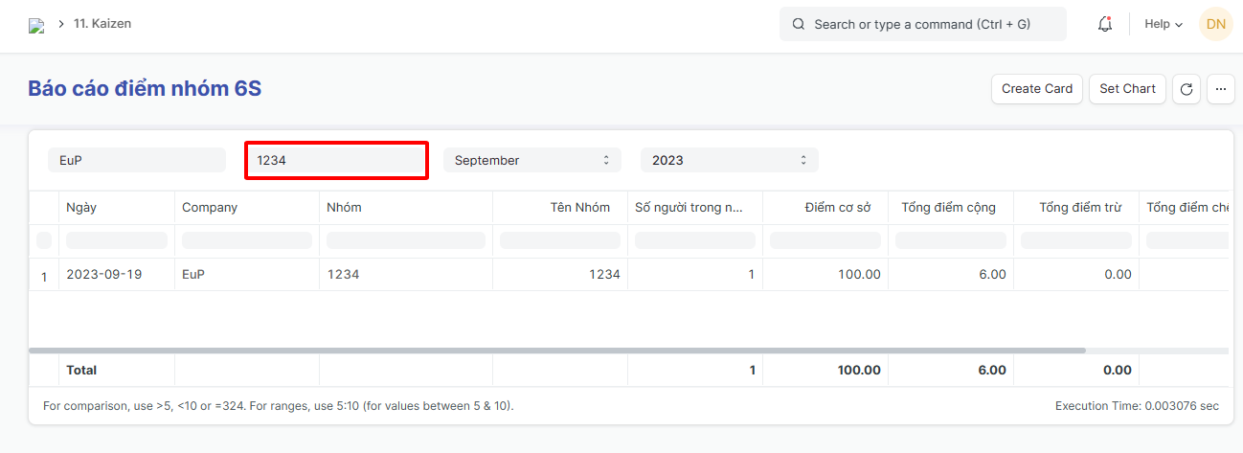Click the Create Card button
The height and width of the screenshot is (453, 1243).
click(1037, 89)
